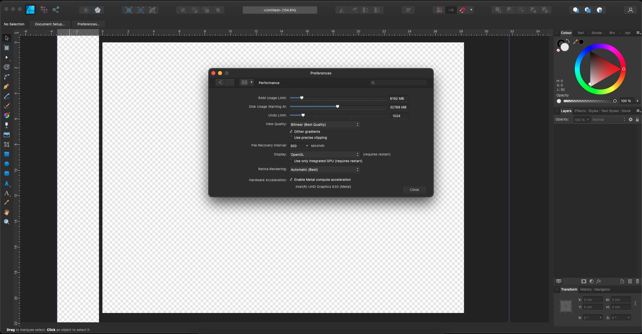The height and width of the screenshot is (334, 642).
Task: Select the Colour Picker eyedropper tool
Action: tap(7, 203)
